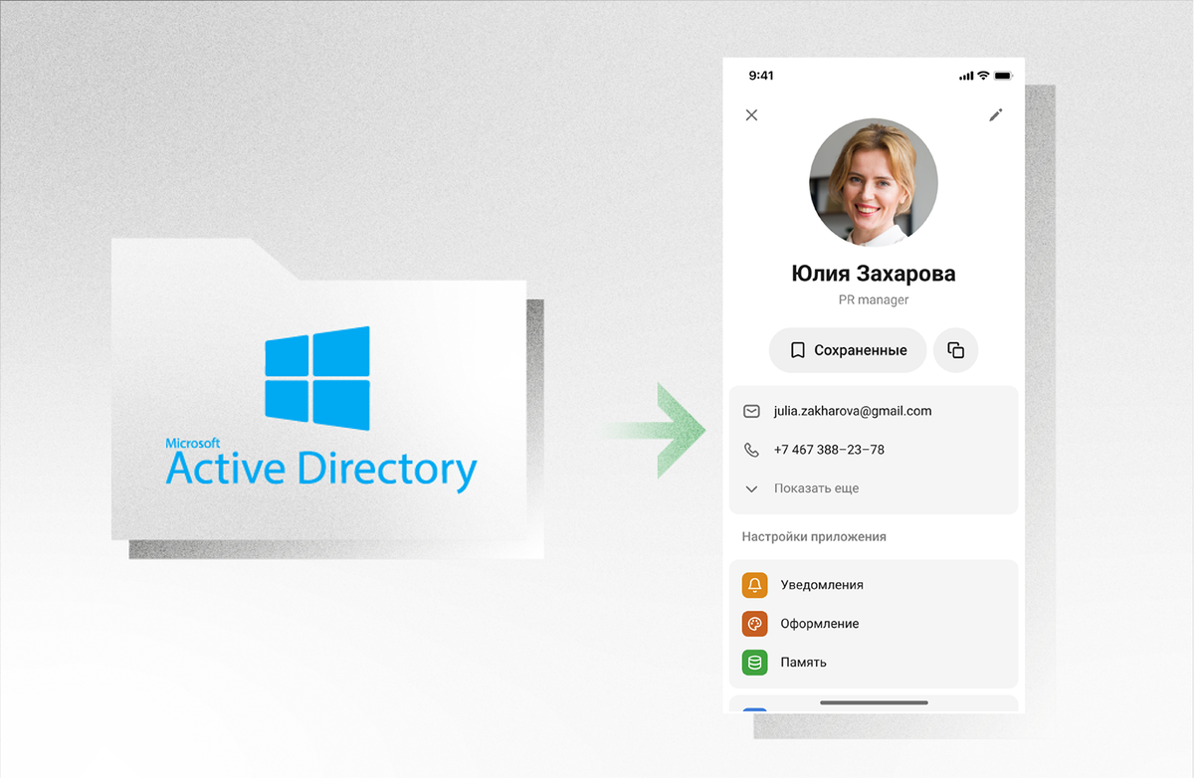Screen dimensions: 1194x778
Task: Close the profile with the X icon
Action: 751,115
